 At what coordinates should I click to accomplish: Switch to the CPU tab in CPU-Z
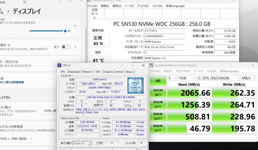63,72
